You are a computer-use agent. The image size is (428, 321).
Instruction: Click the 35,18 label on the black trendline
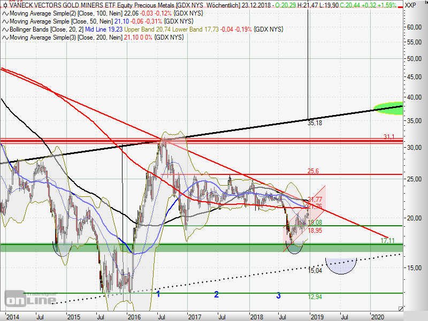(x=315, y=123)
